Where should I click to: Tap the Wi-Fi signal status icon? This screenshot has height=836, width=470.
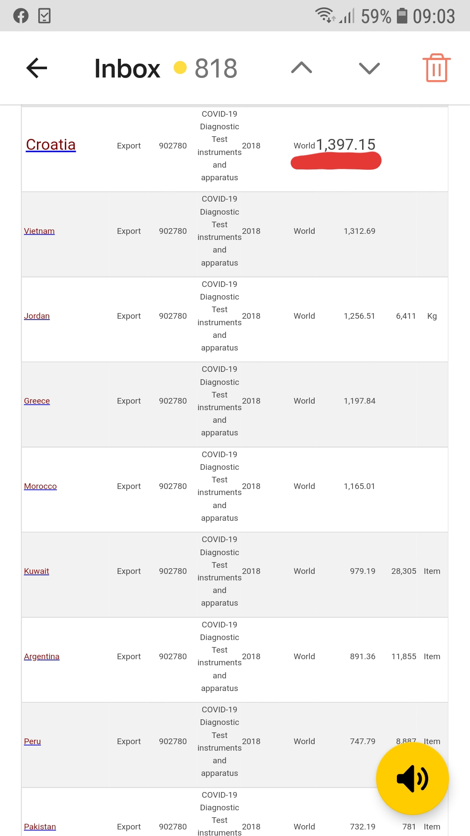325,15
